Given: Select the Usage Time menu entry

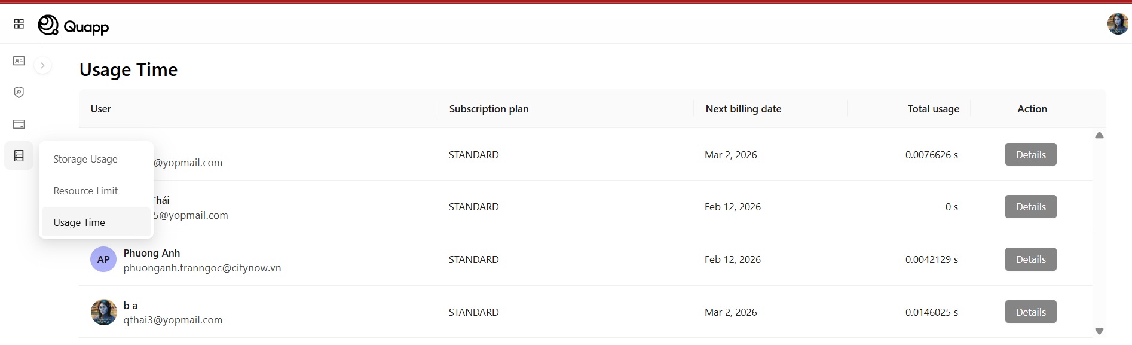Looking at the screenshot, I should click(79, 222).
